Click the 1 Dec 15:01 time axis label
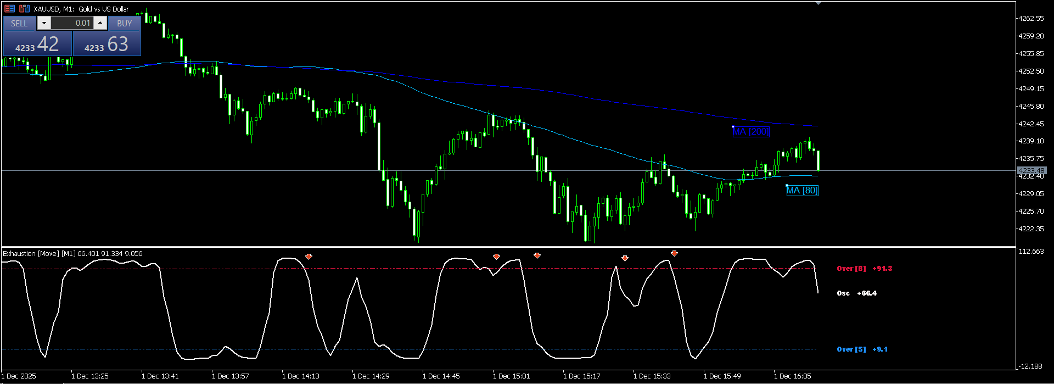1054x384 pixels. pos(512,376)
